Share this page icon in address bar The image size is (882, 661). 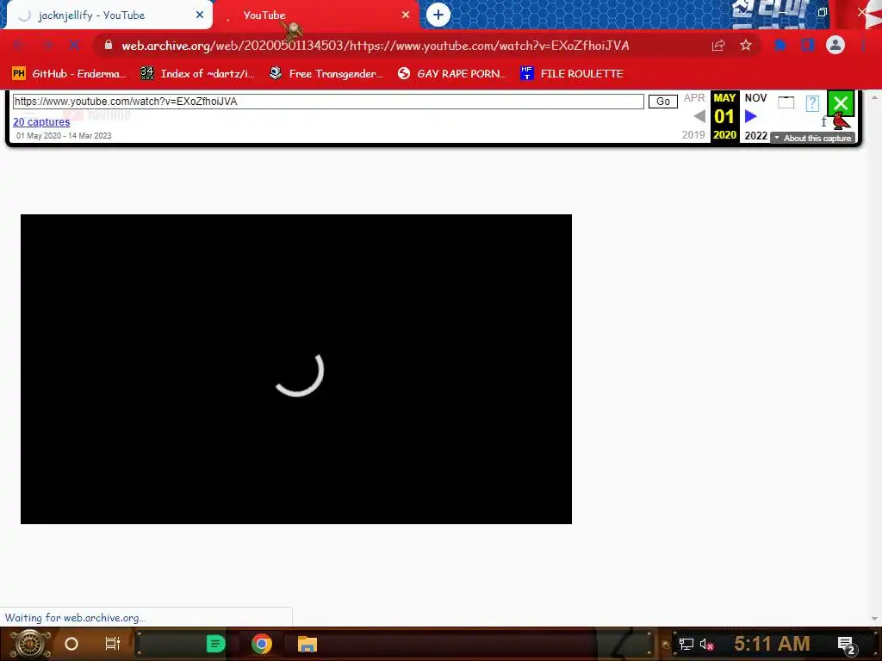[x=718, y=46]
